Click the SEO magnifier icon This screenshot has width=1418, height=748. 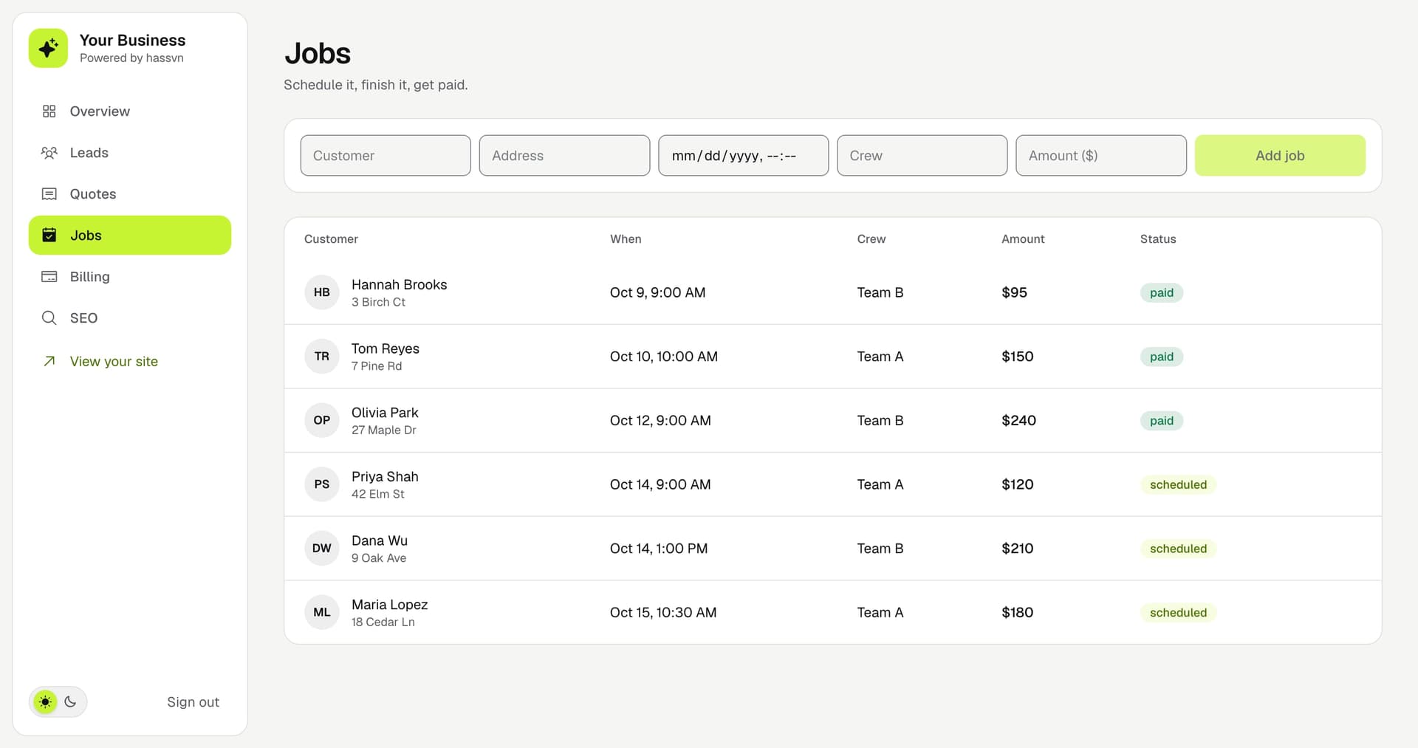click(49, 318)
